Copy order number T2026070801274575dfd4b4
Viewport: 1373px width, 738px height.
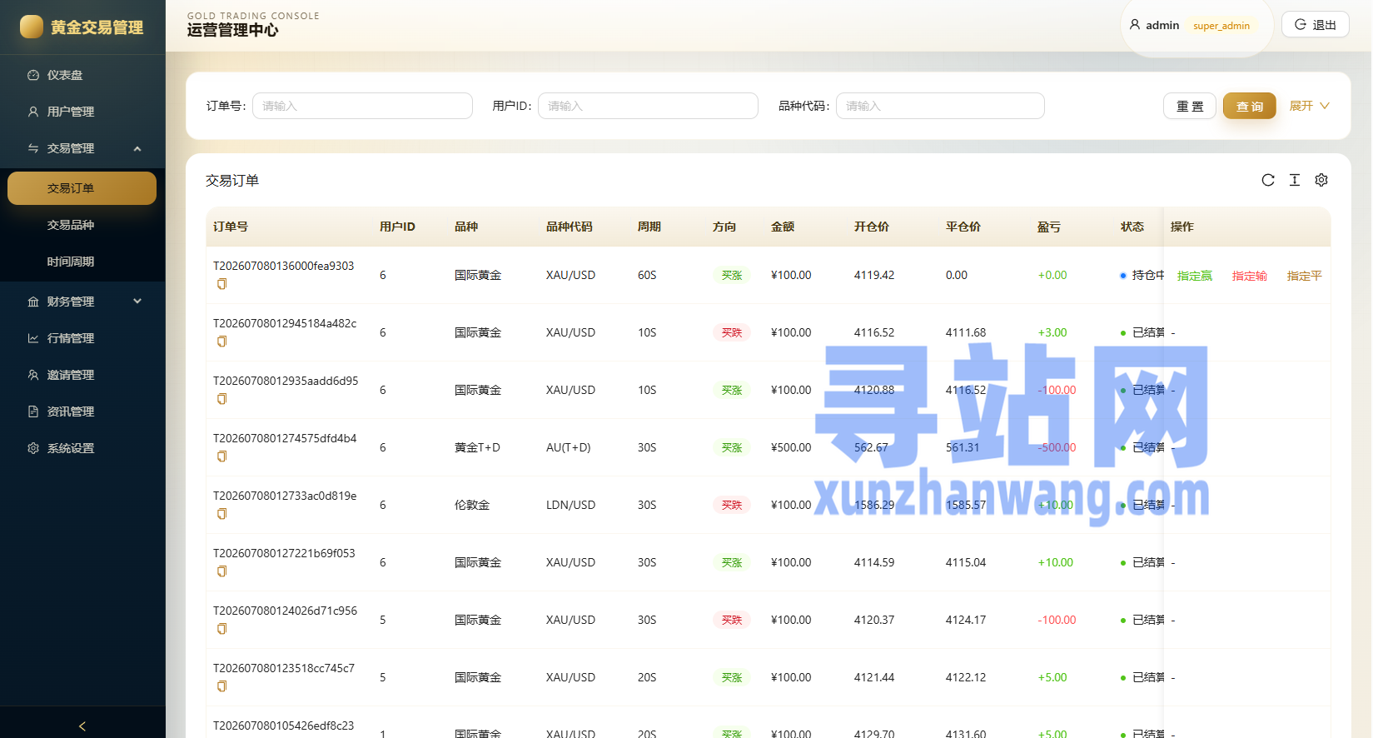221,456
